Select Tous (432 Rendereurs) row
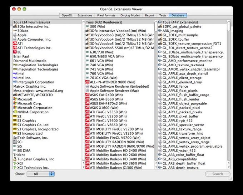This screenshot has height=195, width=243. coord(120,22)
